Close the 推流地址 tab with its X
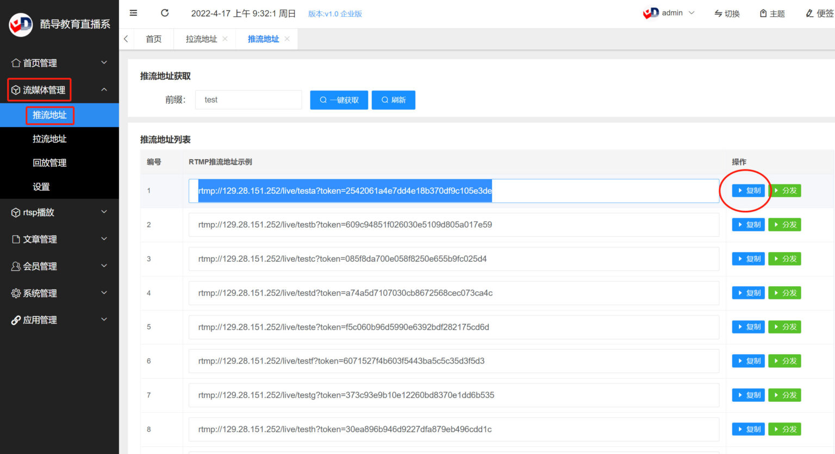Screen dimensions: 835x454 pos(287,39)
